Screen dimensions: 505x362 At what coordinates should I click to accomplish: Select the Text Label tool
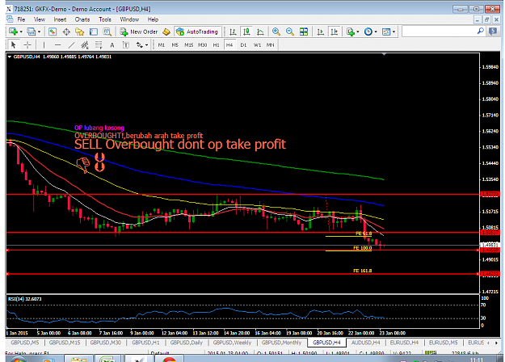coord(125,45)
